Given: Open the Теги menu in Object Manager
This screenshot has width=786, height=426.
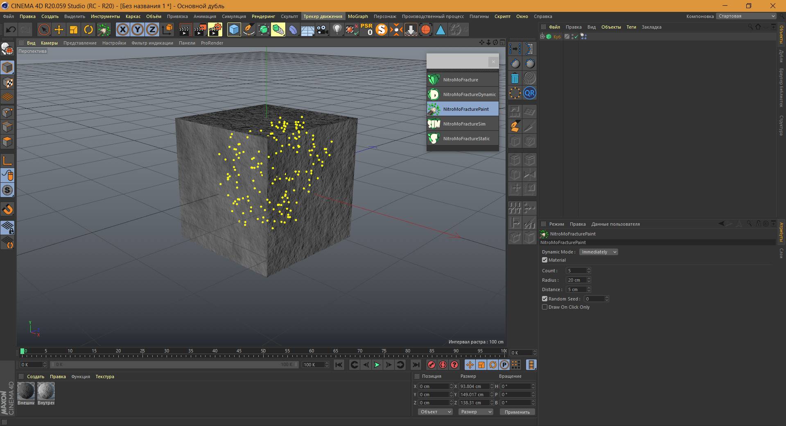Looking at the screenshot, I should click(631, 27).
